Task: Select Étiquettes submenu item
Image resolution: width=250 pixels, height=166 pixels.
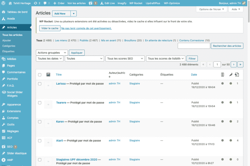Action: pyautogui.click(x=8, y=51)
